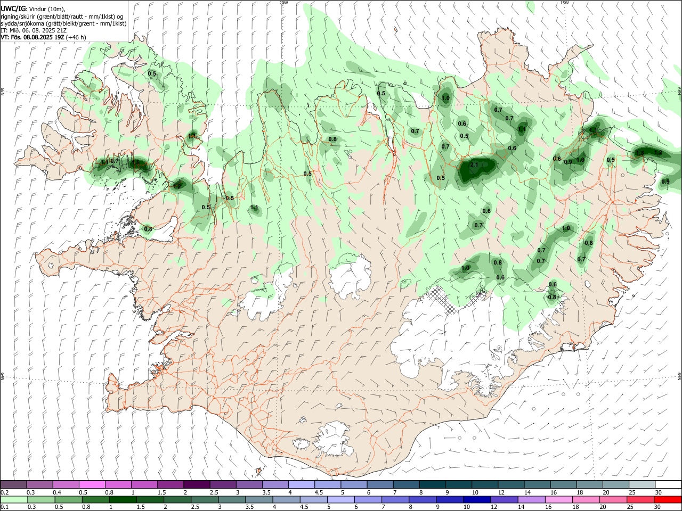Click the bright pink 0.5–0.8 swatch in top legend row
This screenshot has width=682, height=511.
92,485
